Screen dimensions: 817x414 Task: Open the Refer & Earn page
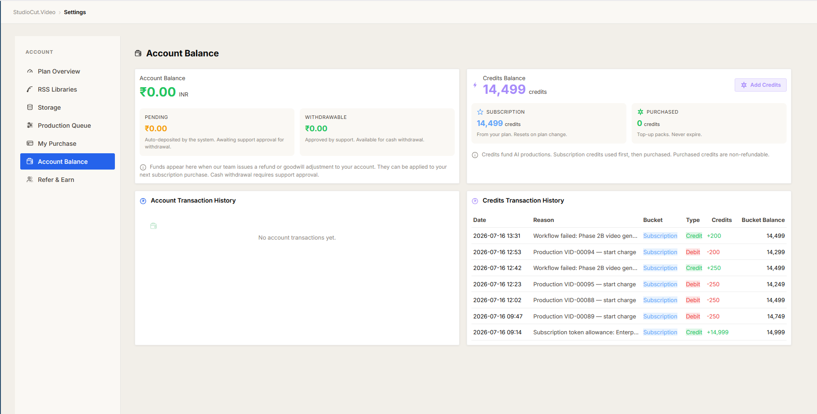click(x=67, y=180)
